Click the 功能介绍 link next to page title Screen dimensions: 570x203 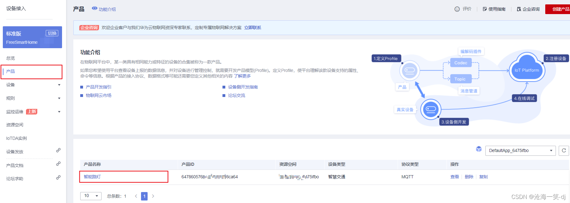pyautogui.click(x=107, y=9)
